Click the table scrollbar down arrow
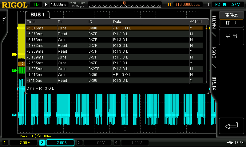The image size is (246, 147). [206, 82]
